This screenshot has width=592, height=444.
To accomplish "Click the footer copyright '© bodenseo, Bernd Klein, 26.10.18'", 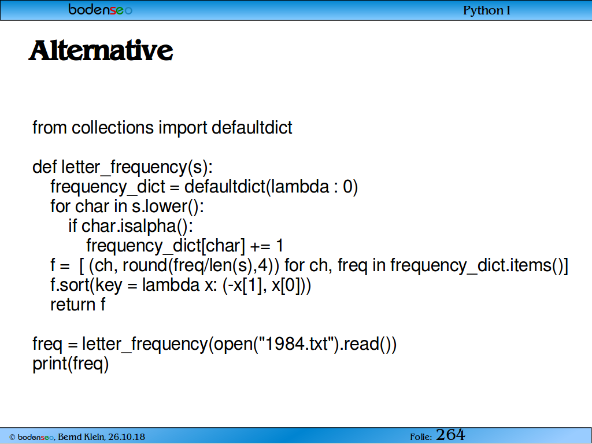I will [x=77, y=437].
